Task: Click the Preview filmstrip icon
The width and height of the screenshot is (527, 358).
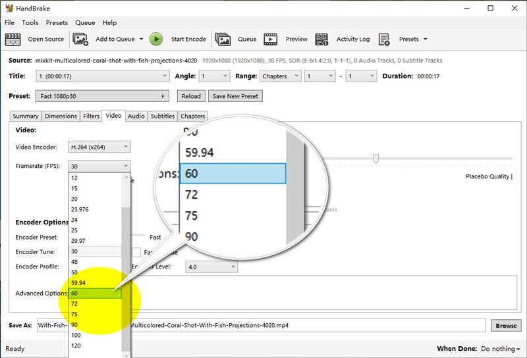Action: click(271, 39)
